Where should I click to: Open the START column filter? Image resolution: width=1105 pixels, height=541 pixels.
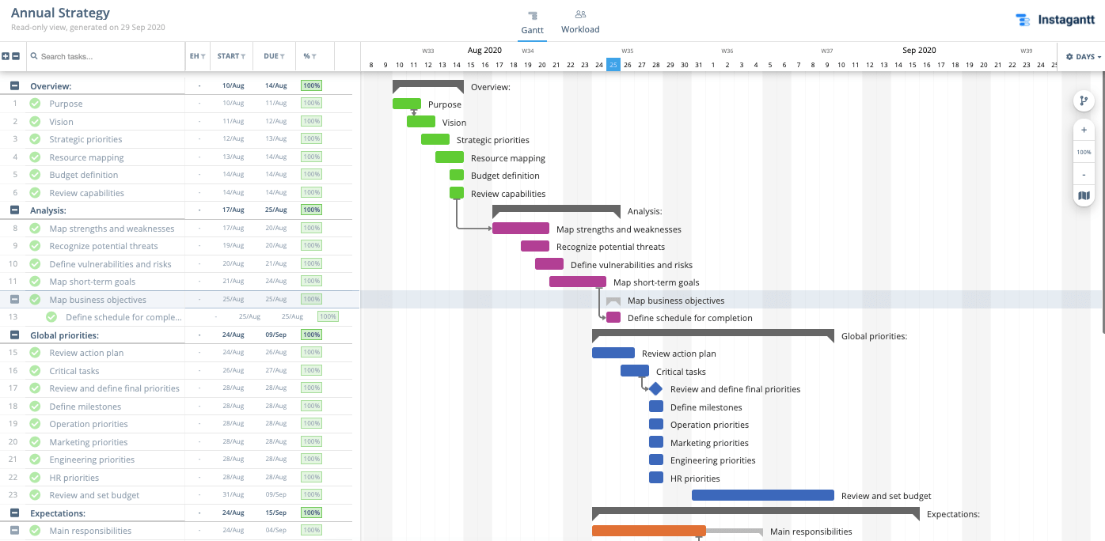pos(242,56)
